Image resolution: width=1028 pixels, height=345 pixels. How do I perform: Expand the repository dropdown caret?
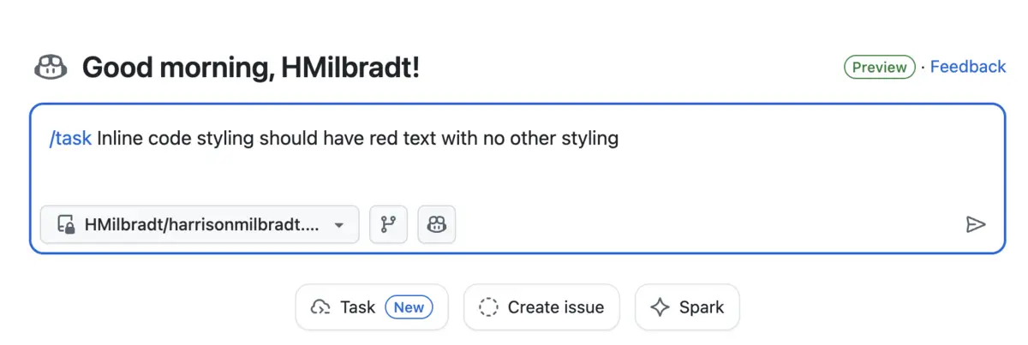click(x=339, y=225)
